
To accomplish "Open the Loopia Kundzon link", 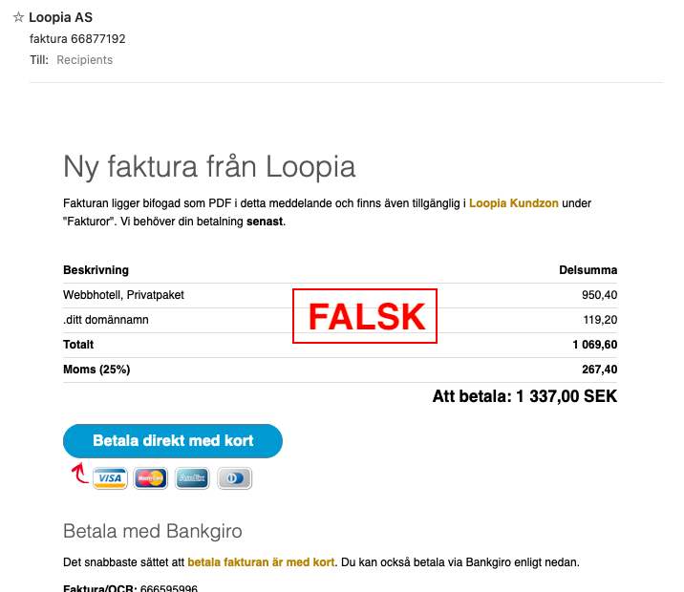I will pos(513,203).
